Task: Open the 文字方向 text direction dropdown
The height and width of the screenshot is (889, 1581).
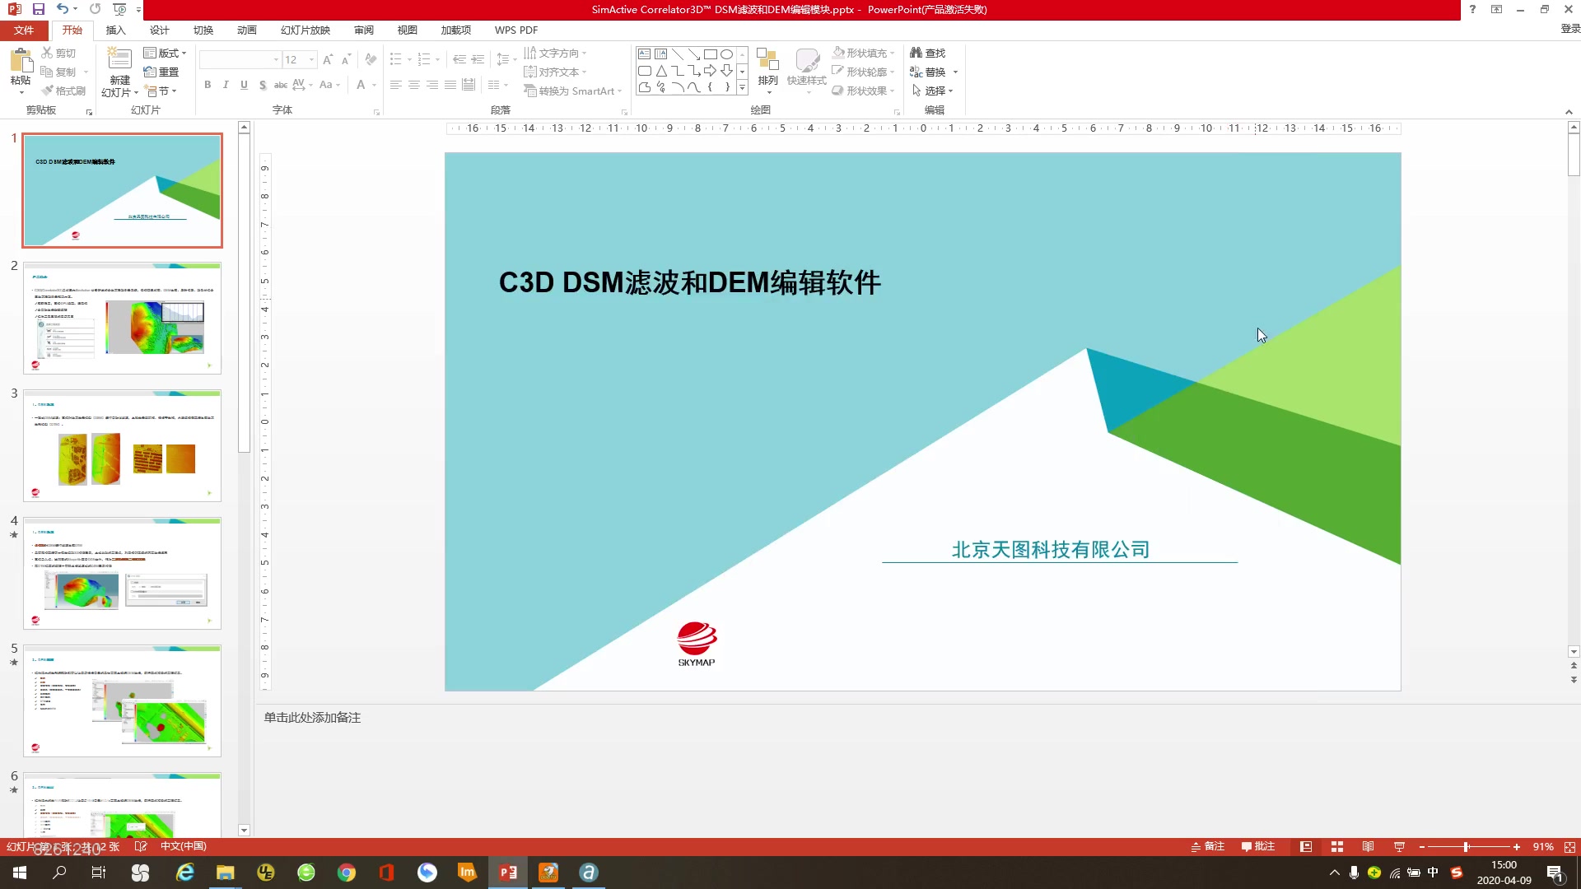Action: pyautogui.click(x=587, y=52)
